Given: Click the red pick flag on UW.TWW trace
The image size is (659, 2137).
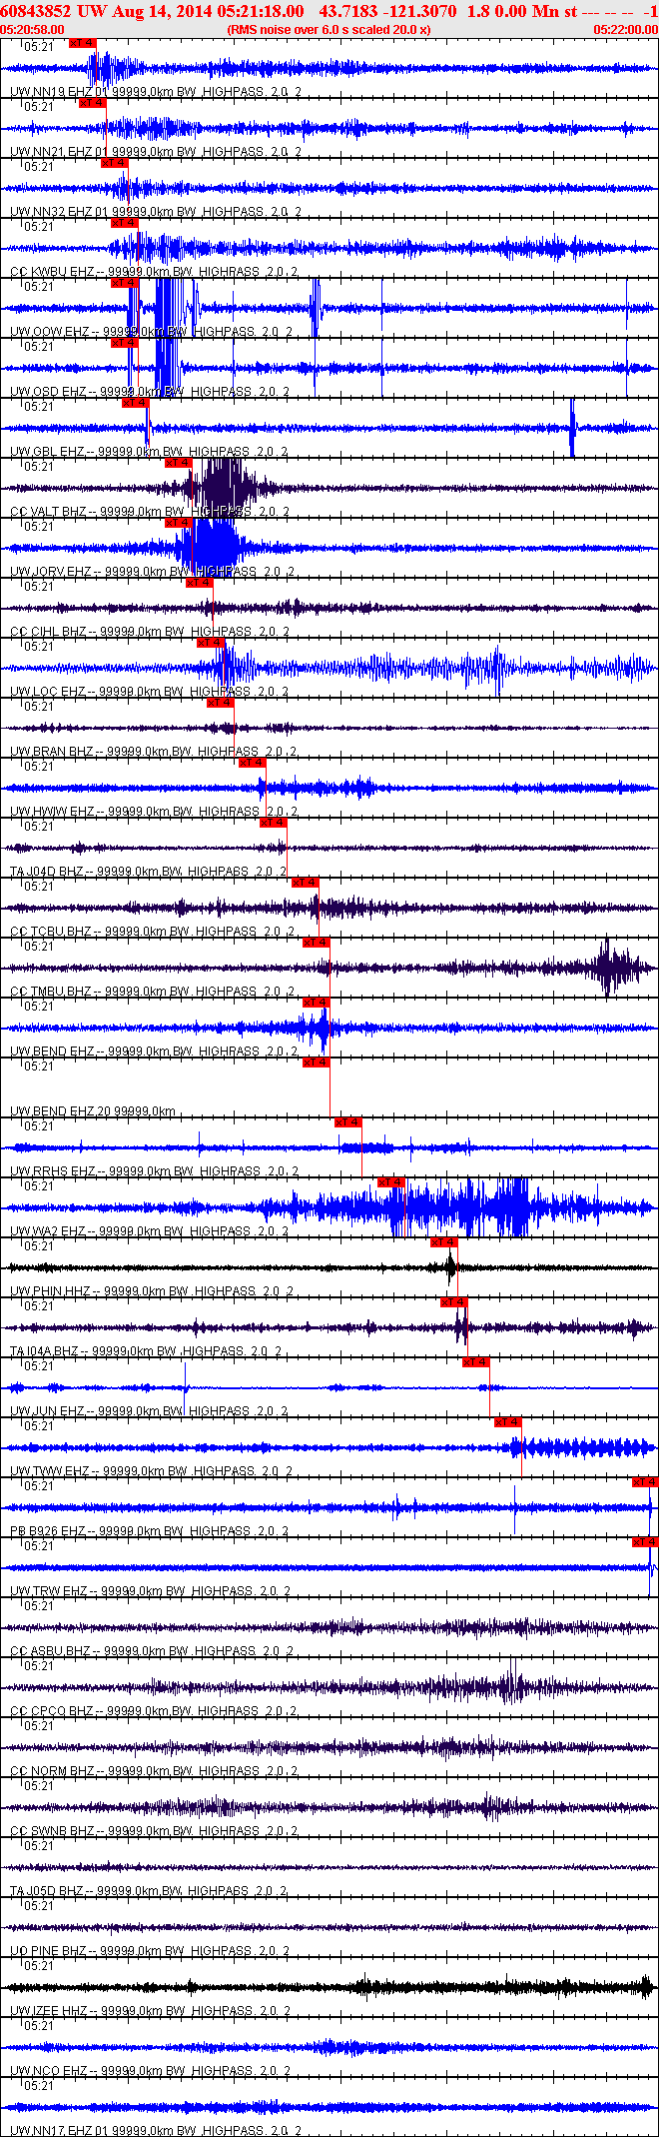Looking at the screenshot, I should point(508,1422).
